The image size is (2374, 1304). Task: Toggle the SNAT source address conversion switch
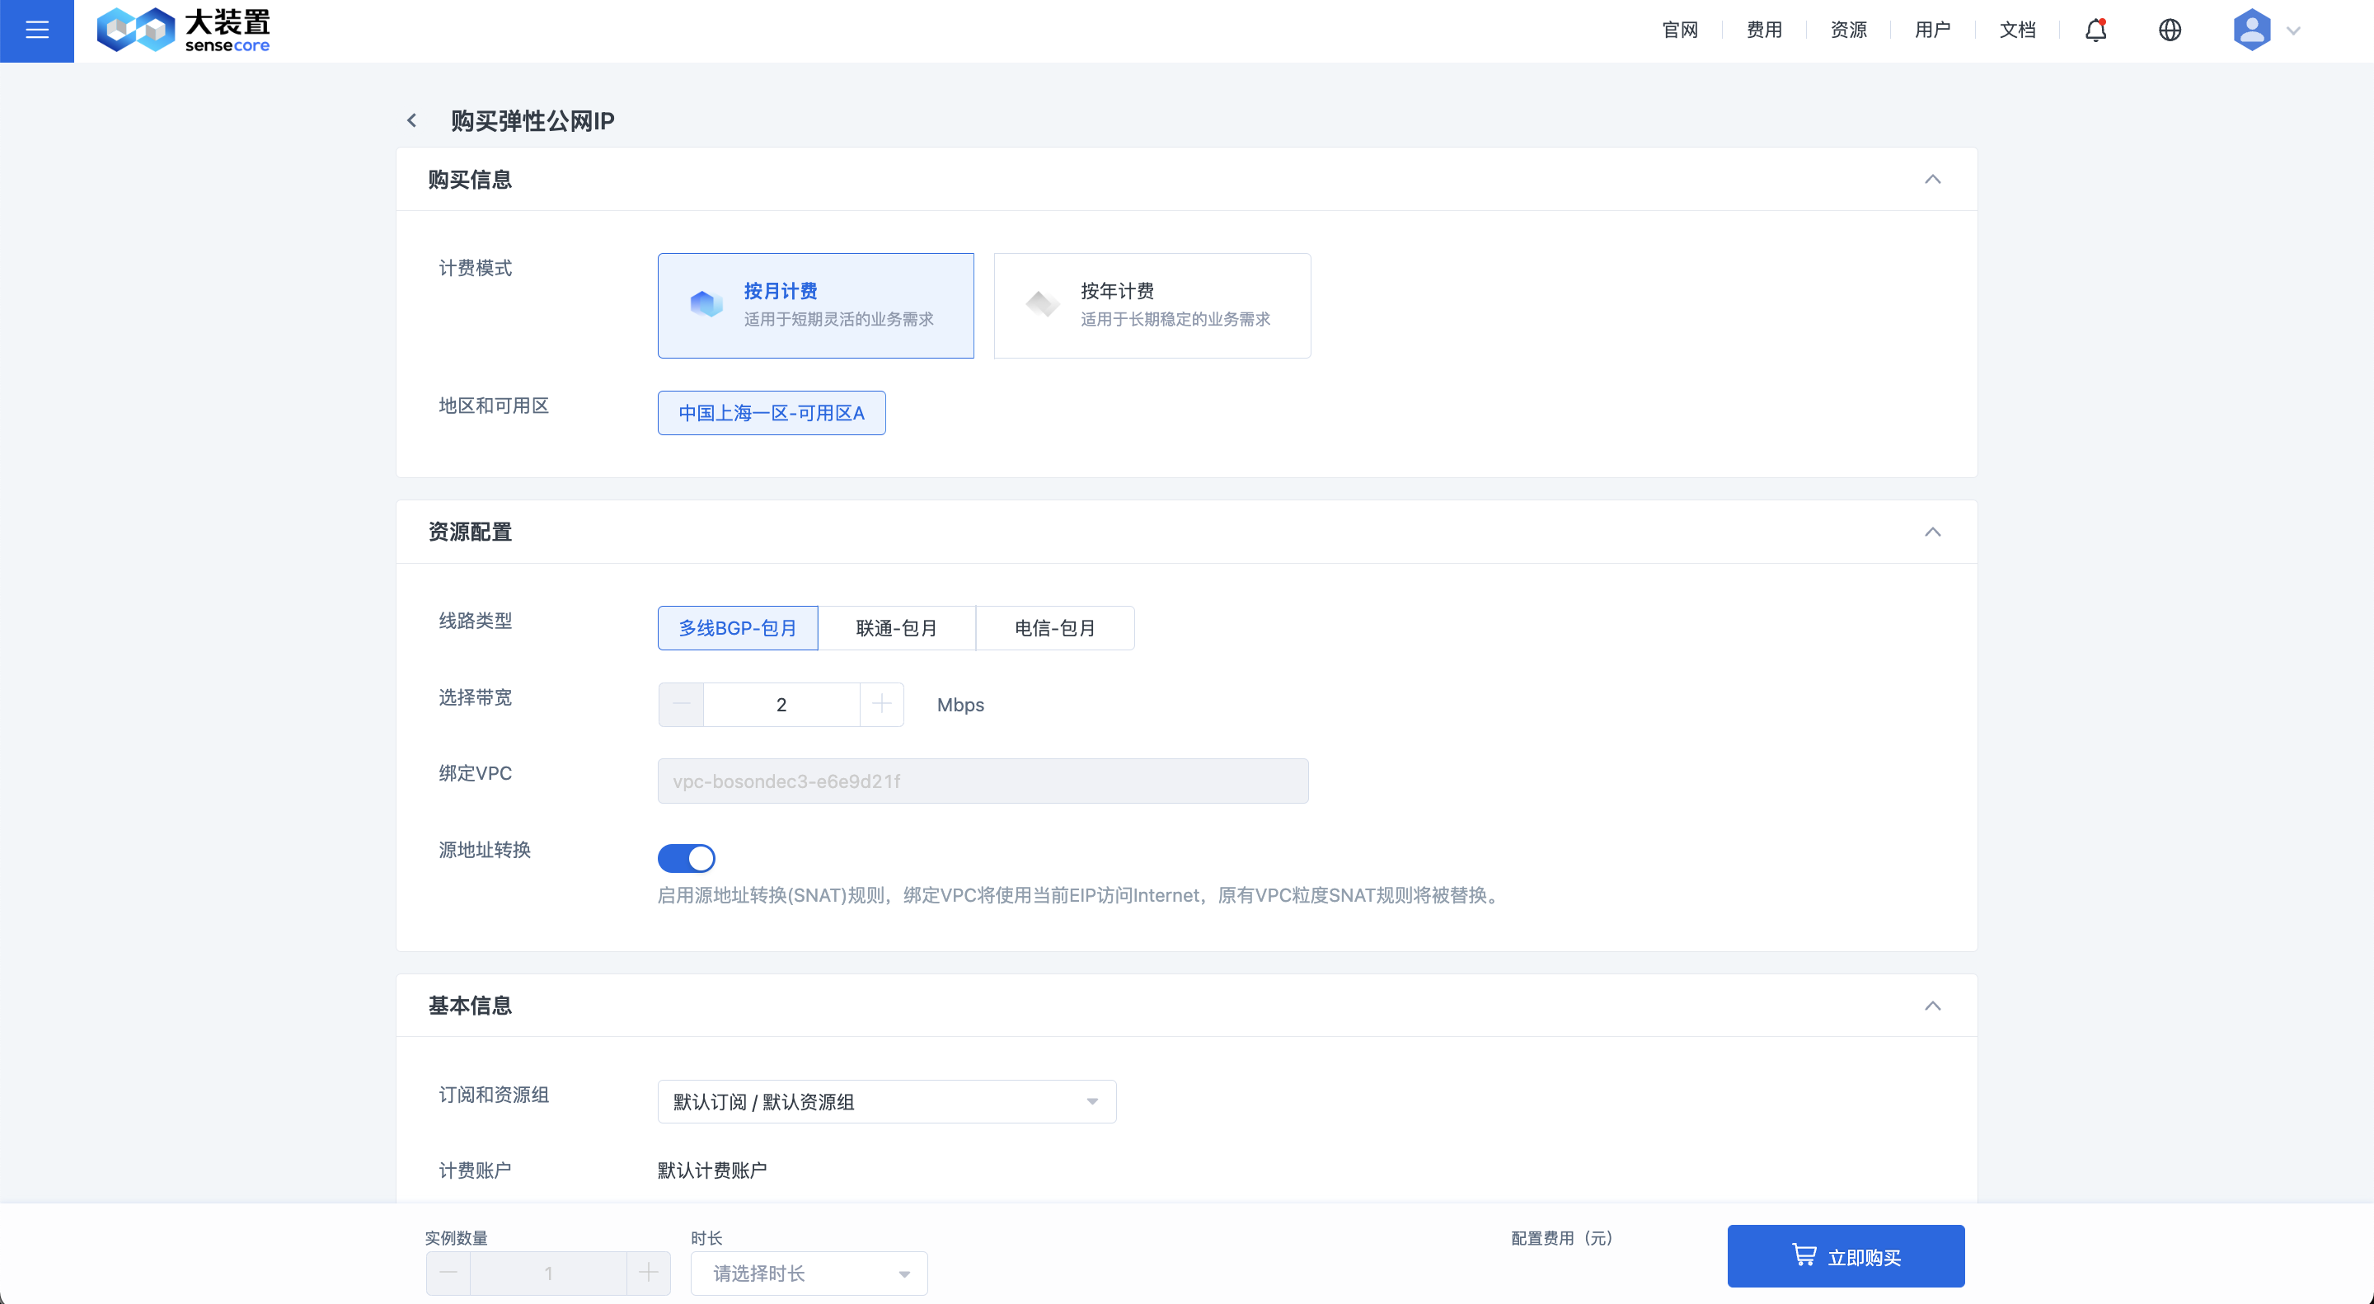click(x=686, y=858)
